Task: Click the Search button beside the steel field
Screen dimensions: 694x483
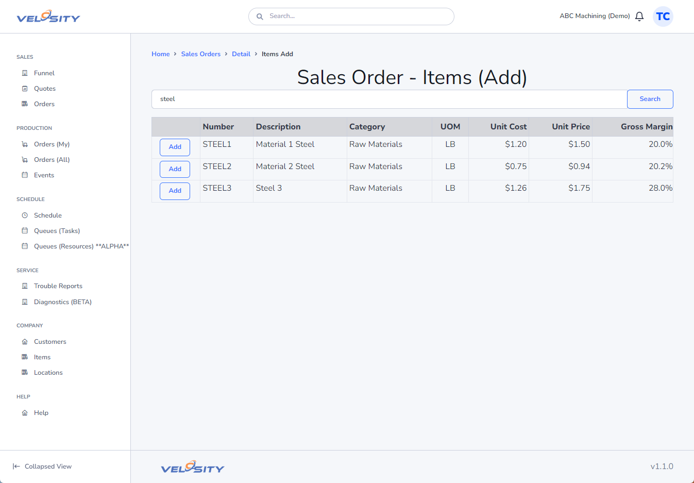Action: click(x=650, y=99)
